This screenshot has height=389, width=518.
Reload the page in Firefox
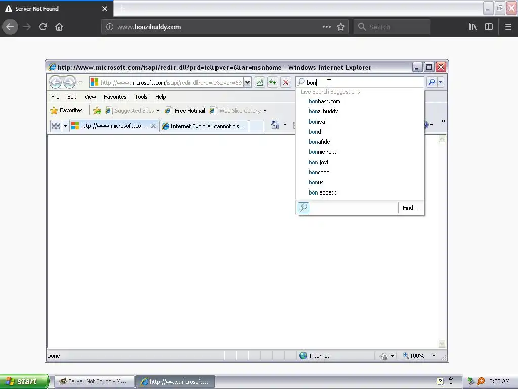coord(43,27)
